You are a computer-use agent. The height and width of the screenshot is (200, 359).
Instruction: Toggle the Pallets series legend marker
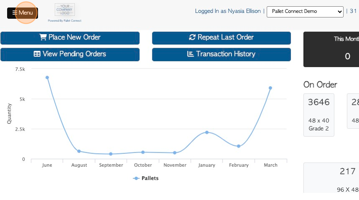(136, 178)
